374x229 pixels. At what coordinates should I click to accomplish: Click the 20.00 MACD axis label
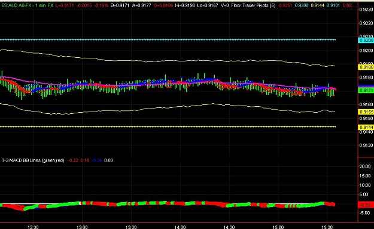tap(365, 166)
